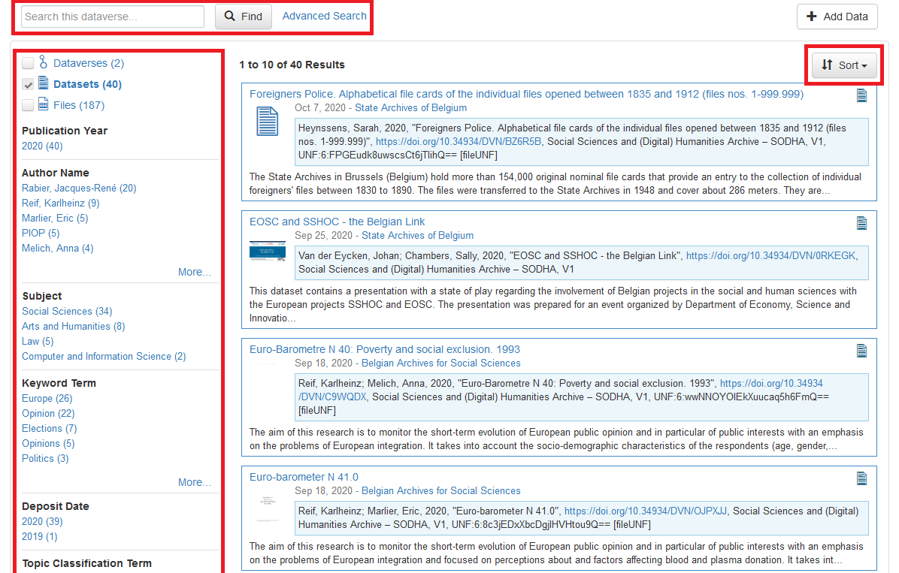Click dataset icon right of Euro-barometer N 41.0 title
This screenshot has height=573, width=899.
pos(861,478)
